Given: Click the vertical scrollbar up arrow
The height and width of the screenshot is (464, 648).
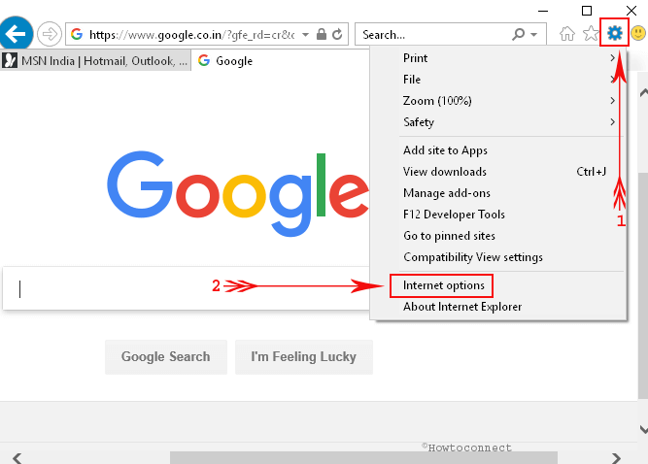Looking at the screenshot, I should (643, 92).
